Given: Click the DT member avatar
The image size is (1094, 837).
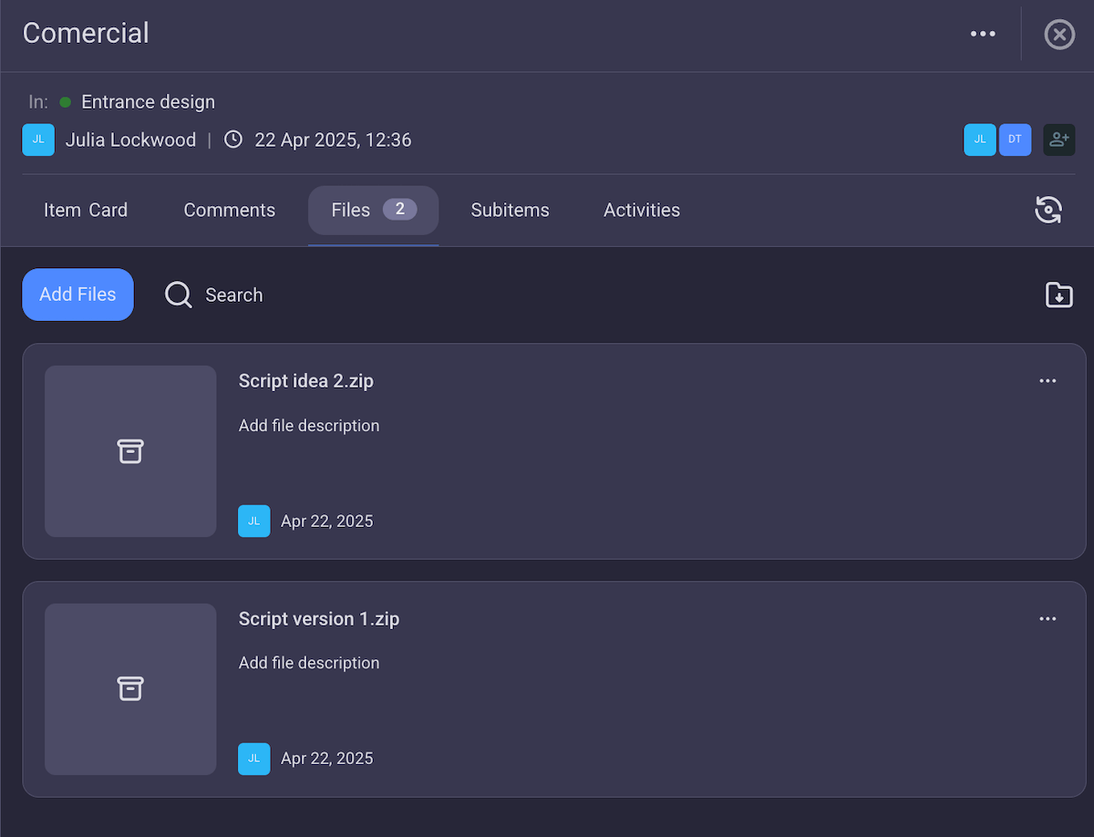Looking at the screenshot, I should click(x=1015, y=139).
